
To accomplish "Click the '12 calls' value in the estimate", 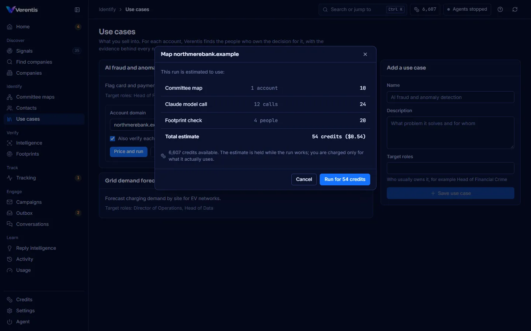I will (x=266, y=104).
